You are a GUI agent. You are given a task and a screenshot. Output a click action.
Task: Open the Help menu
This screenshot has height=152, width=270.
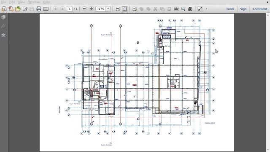[x=46, y=2]
